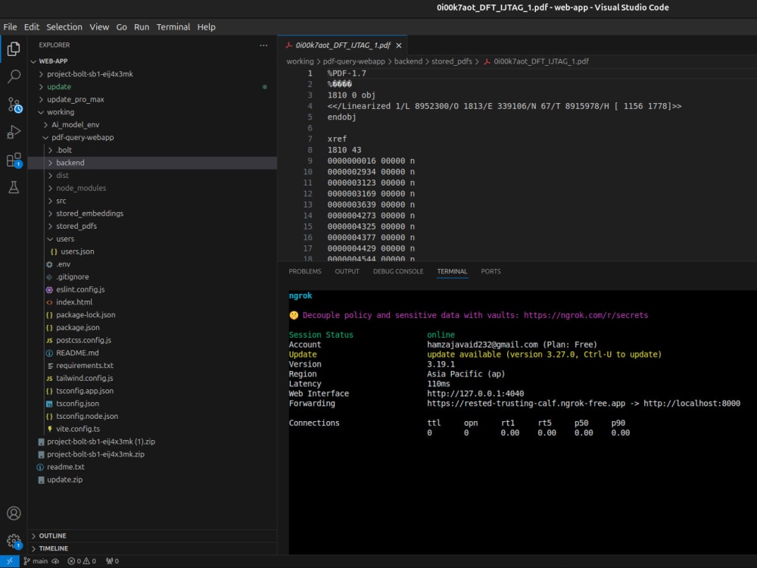The height and width of the screenshot is (568, 757).
Task: Close the 0i00k7aot_DFT_IJTAG_1.pdf tab
Action: pyautogui.click(x=399, y=45)
